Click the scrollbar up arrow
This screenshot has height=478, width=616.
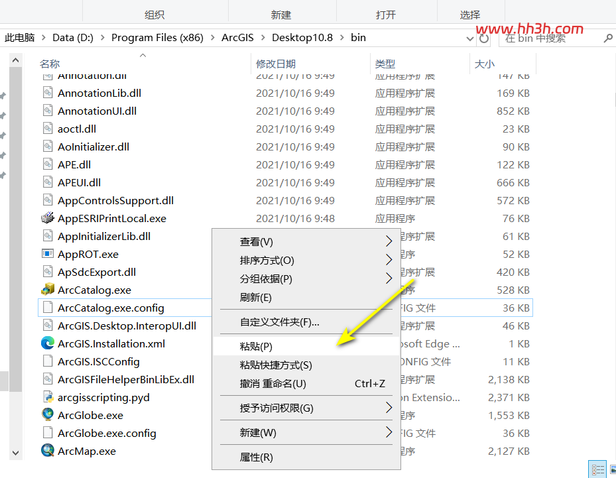point(16,60)
